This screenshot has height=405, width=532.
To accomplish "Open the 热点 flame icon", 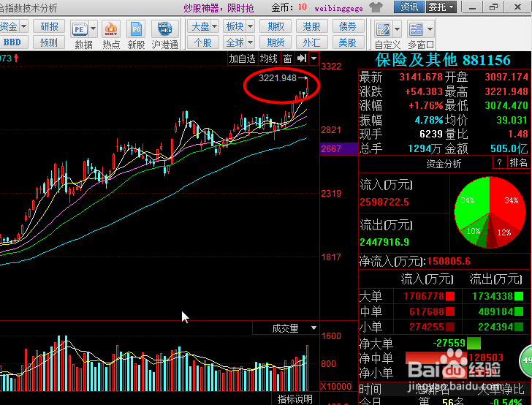I will pyautogui.click(x=111, y=29).
